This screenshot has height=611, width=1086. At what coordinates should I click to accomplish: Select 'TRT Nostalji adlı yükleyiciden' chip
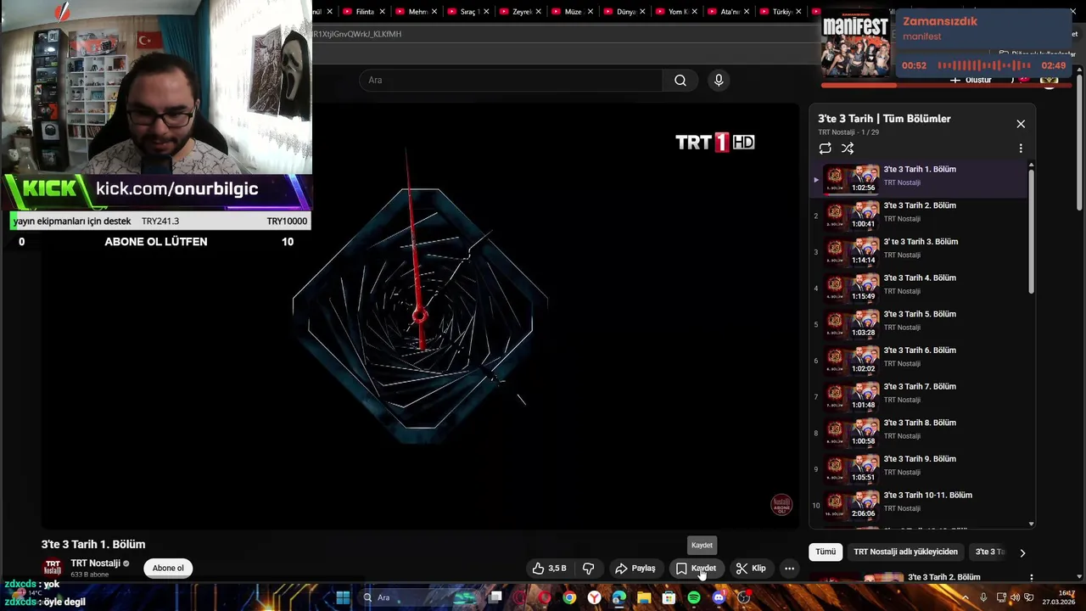pos(905,552)
